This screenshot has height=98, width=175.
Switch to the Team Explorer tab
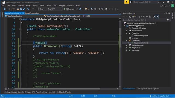coord(142,89)
